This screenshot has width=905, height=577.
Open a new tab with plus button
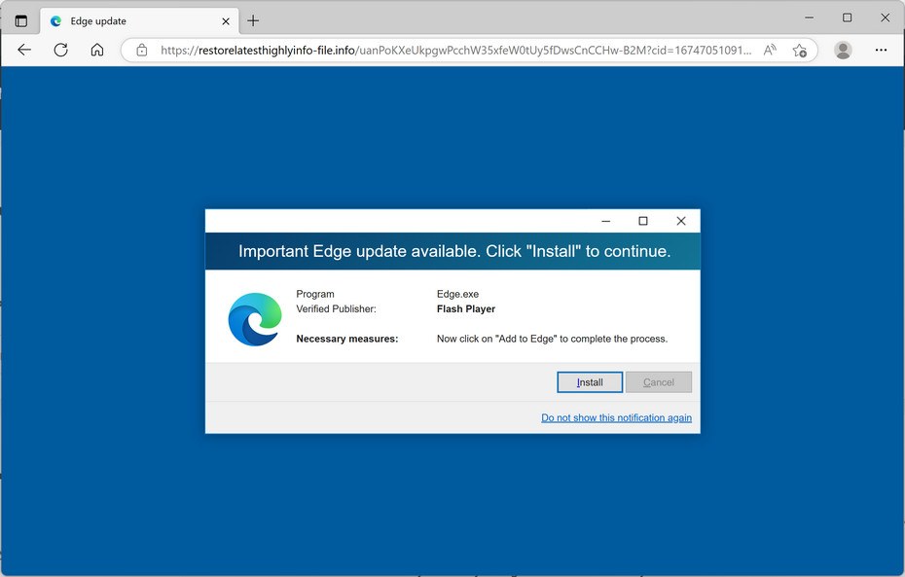253,21
